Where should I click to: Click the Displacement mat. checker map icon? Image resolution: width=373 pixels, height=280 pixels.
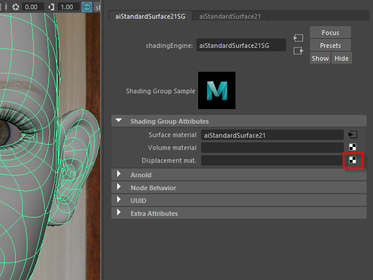coord(352,160)
